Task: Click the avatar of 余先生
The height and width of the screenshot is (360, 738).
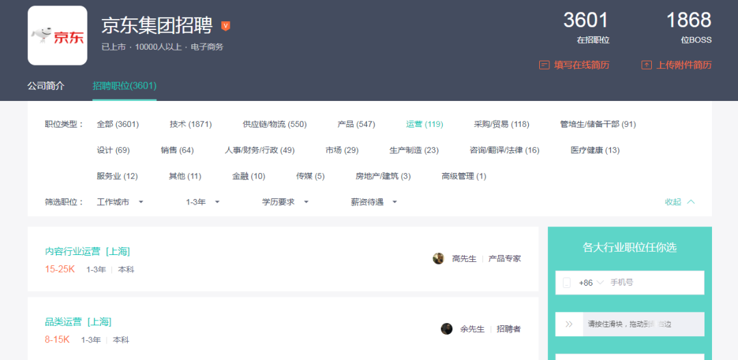Action: tap(446, 329)
